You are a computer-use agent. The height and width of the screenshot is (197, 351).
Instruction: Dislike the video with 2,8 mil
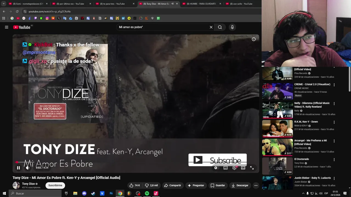pos(151,185)
